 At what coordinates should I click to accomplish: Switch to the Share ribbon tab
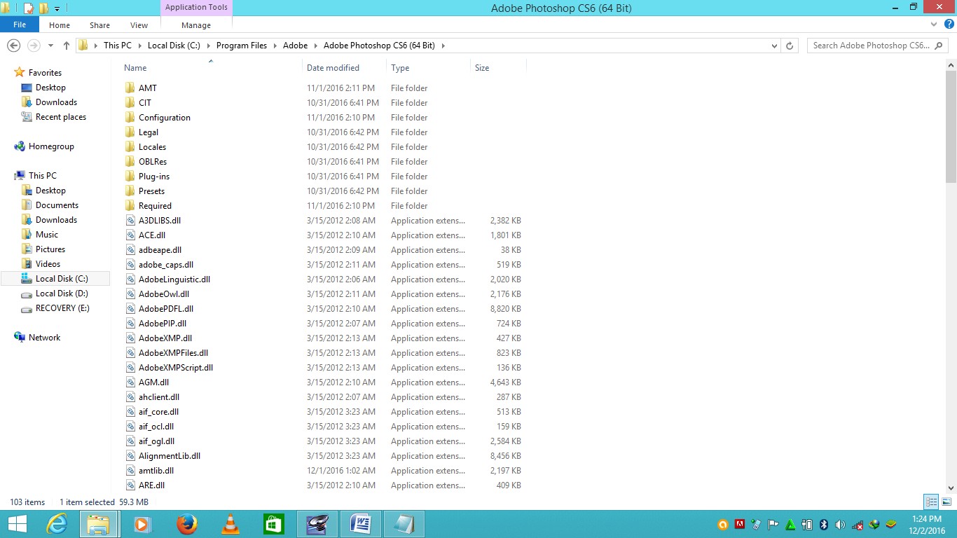[99, 25]
